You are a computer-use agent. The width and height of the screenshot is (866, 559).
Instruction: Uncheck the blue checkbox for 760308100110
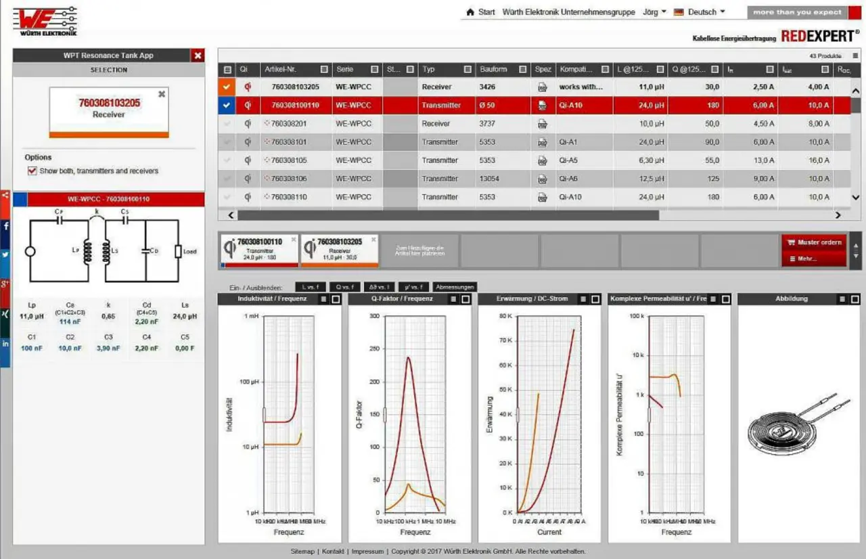[227, 106]
